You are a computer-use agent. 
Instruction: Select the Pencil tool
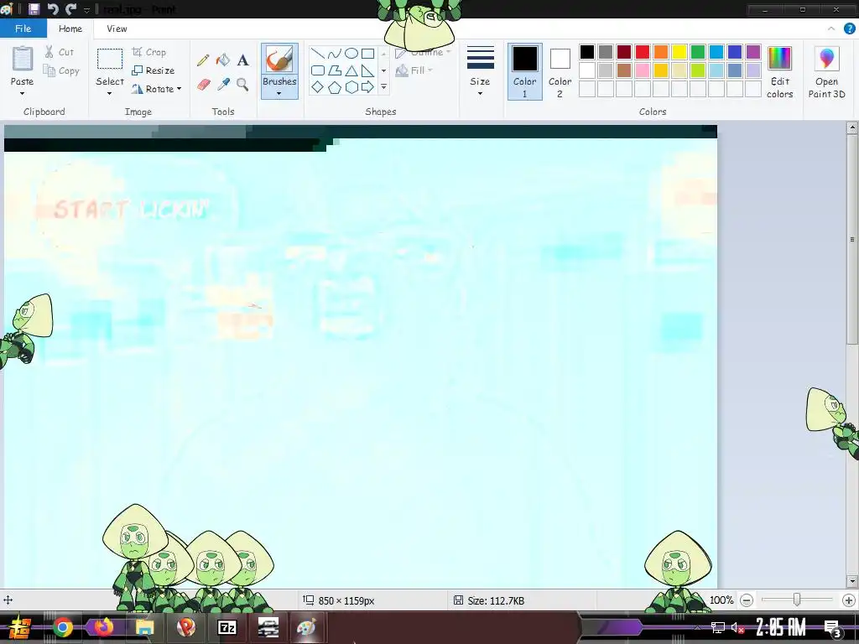(203, 60)
